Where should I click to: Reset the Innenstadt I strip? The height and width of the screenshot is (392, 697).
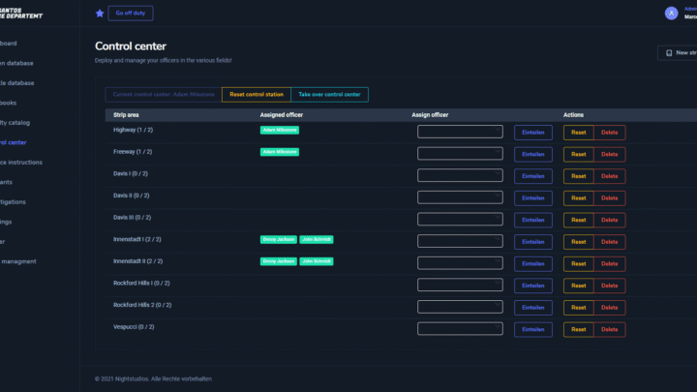pyautogui.click(x=578, y=242)
